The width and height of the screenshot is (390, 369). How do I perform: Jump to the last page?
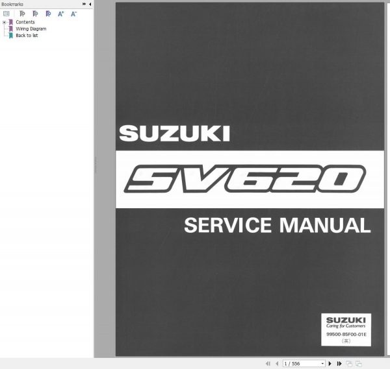[x=339, y=364]
